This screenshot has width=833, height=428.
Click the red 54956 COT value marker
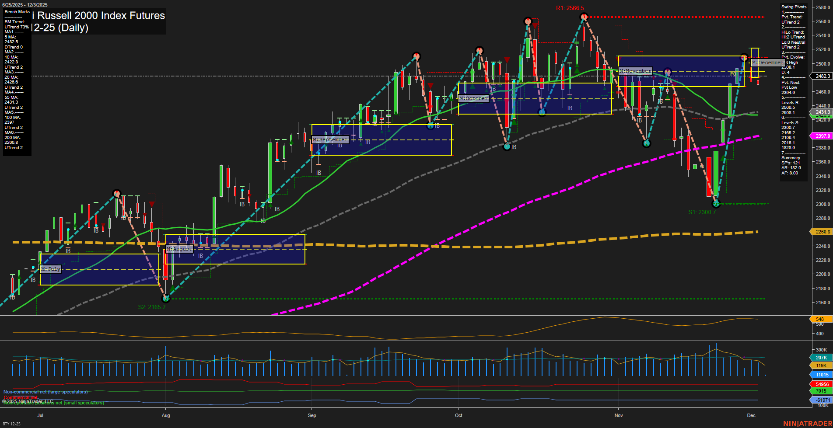pyautogui.click(x=822, y=384)
